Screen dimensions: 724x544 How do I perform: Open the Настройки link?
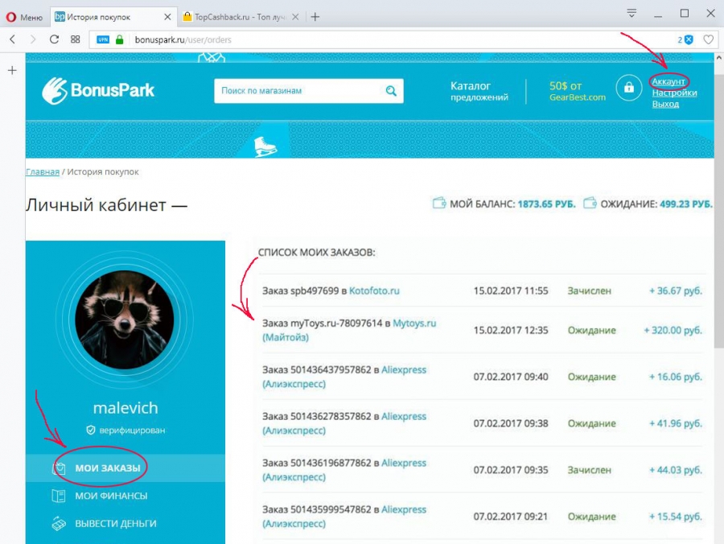point(675,93)
